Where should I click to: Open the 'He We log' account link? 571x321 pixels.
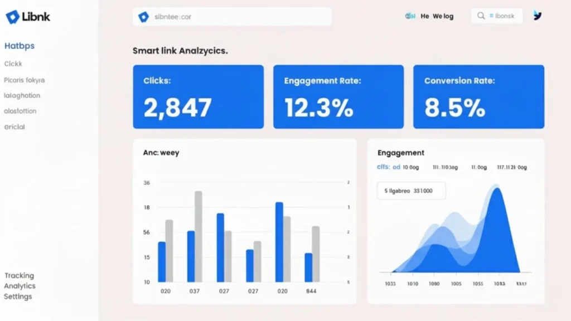click(437, 16)
